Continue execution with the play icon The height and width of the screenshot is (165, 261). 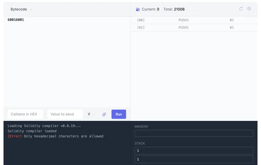point(249,9)
